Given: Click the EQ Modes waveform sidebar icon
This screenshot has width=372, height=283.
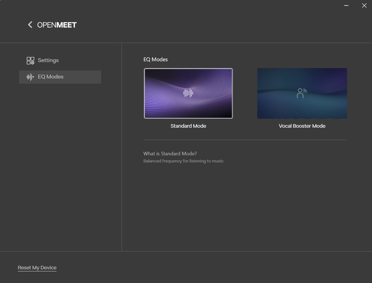Looking at the screenshot, I should [x=30, y=77].
